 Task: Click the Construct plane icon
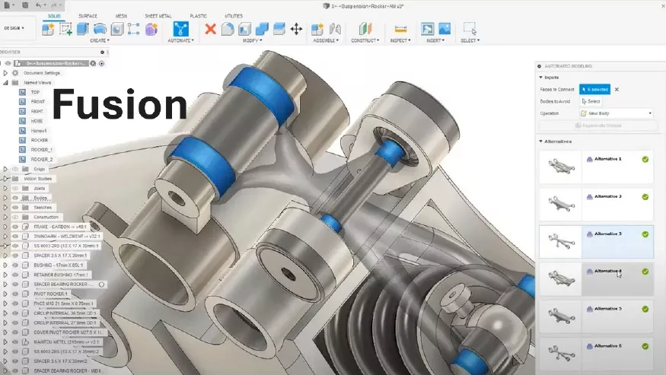365,29
